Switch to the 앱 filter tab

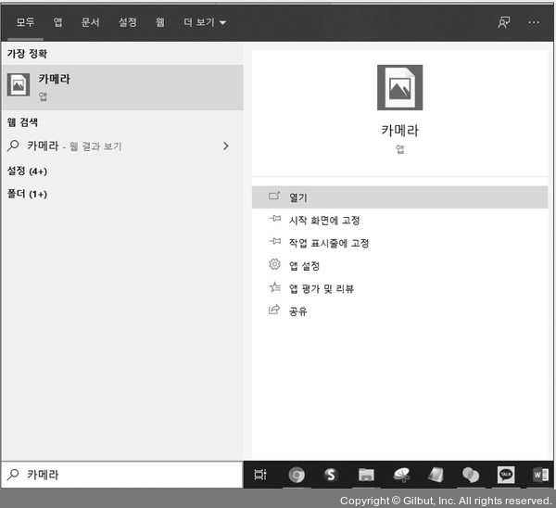point(58,22)
